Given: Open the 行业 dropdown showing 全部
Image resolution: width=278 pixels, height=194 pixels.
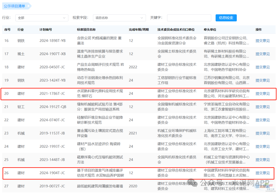Looking at the screenshot, I should [42, 18].
